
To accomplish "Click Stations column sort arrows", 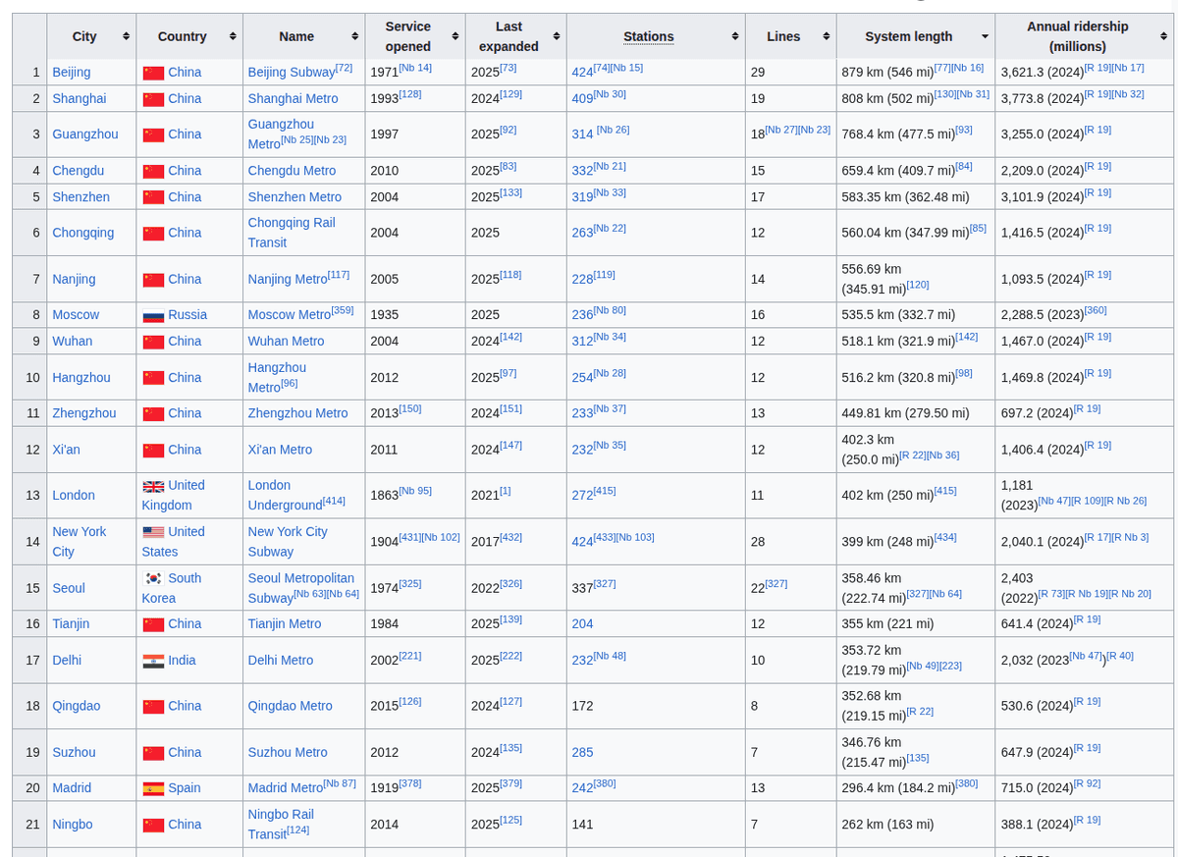I will pos(734,36).
